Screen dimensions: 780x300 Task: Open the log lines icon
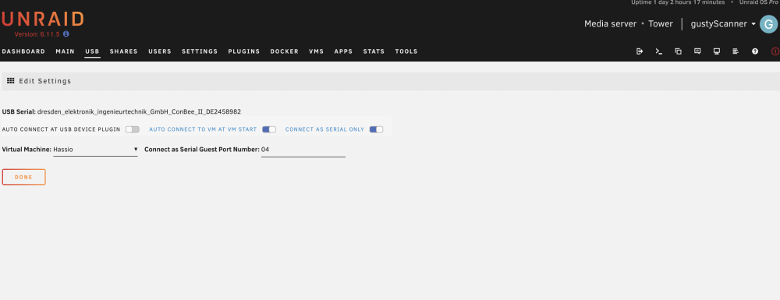tap(736, 51)
